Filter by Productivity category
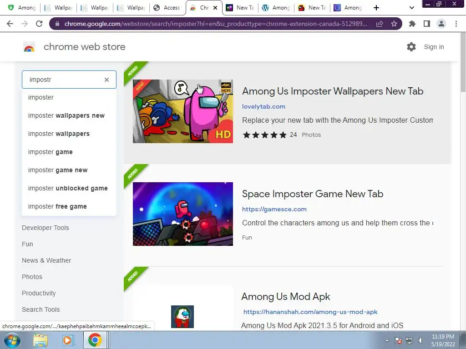Image resolution: width=466 pixels, height=349 pixels. pos(39,293)
